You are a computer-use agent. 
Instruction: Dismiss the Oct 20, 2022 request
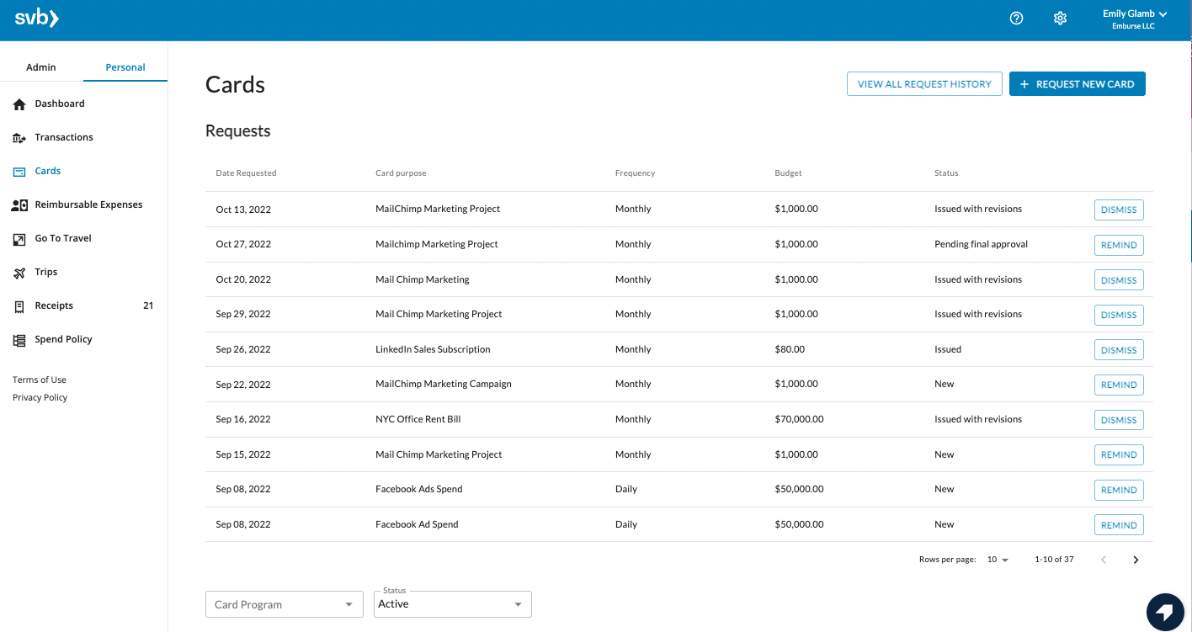tap(1119, 280)
